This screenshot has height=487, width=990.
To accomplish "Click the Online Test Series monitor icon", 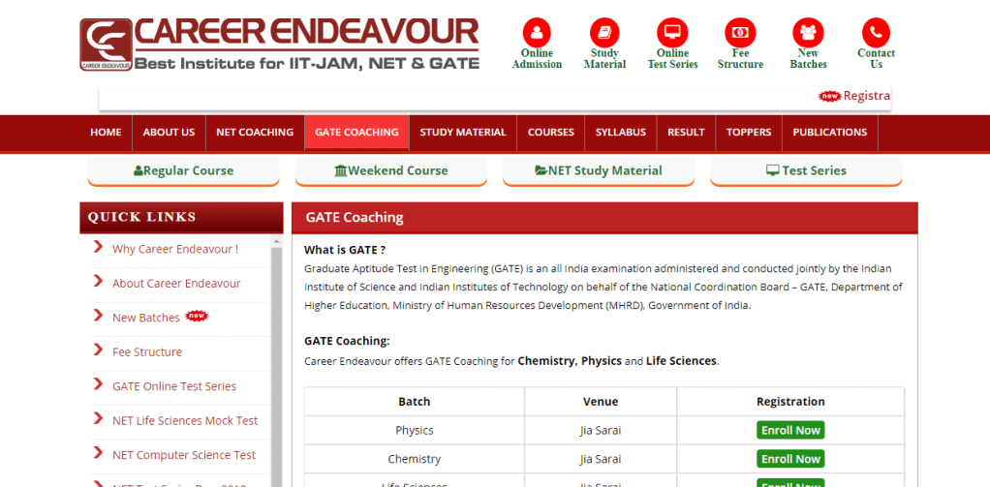I will tap(672, 32).
